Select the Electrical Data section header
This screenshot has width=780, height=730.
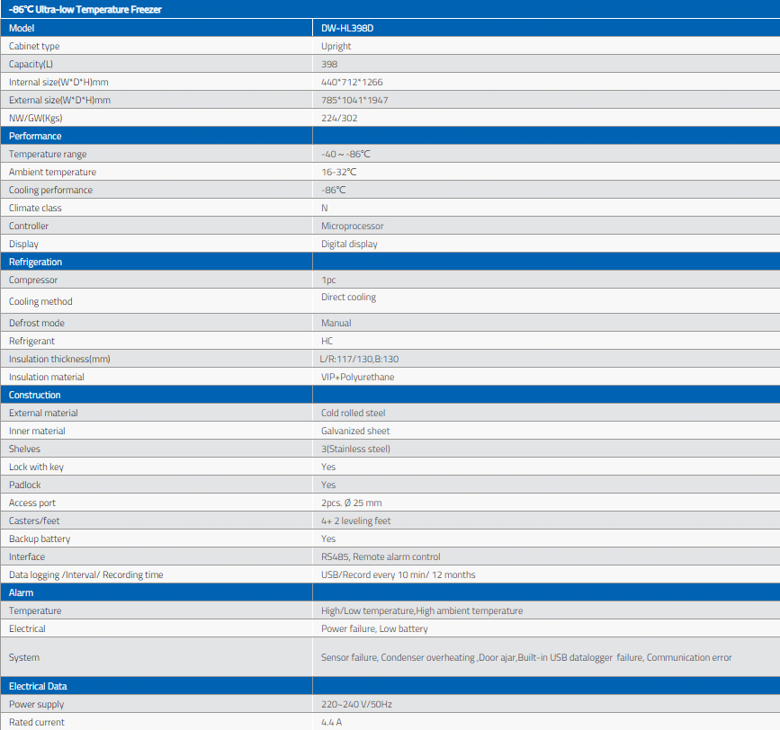pyautogui.click(x=38, y=686)
